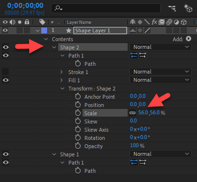Click the Audio speaker column header icon
This screenshot has height=182, width=197.
13,22
